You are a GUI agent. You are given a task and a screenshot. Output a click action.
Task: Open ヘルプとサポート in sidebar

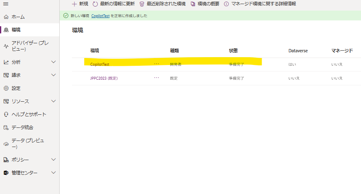tap(29, 114)
